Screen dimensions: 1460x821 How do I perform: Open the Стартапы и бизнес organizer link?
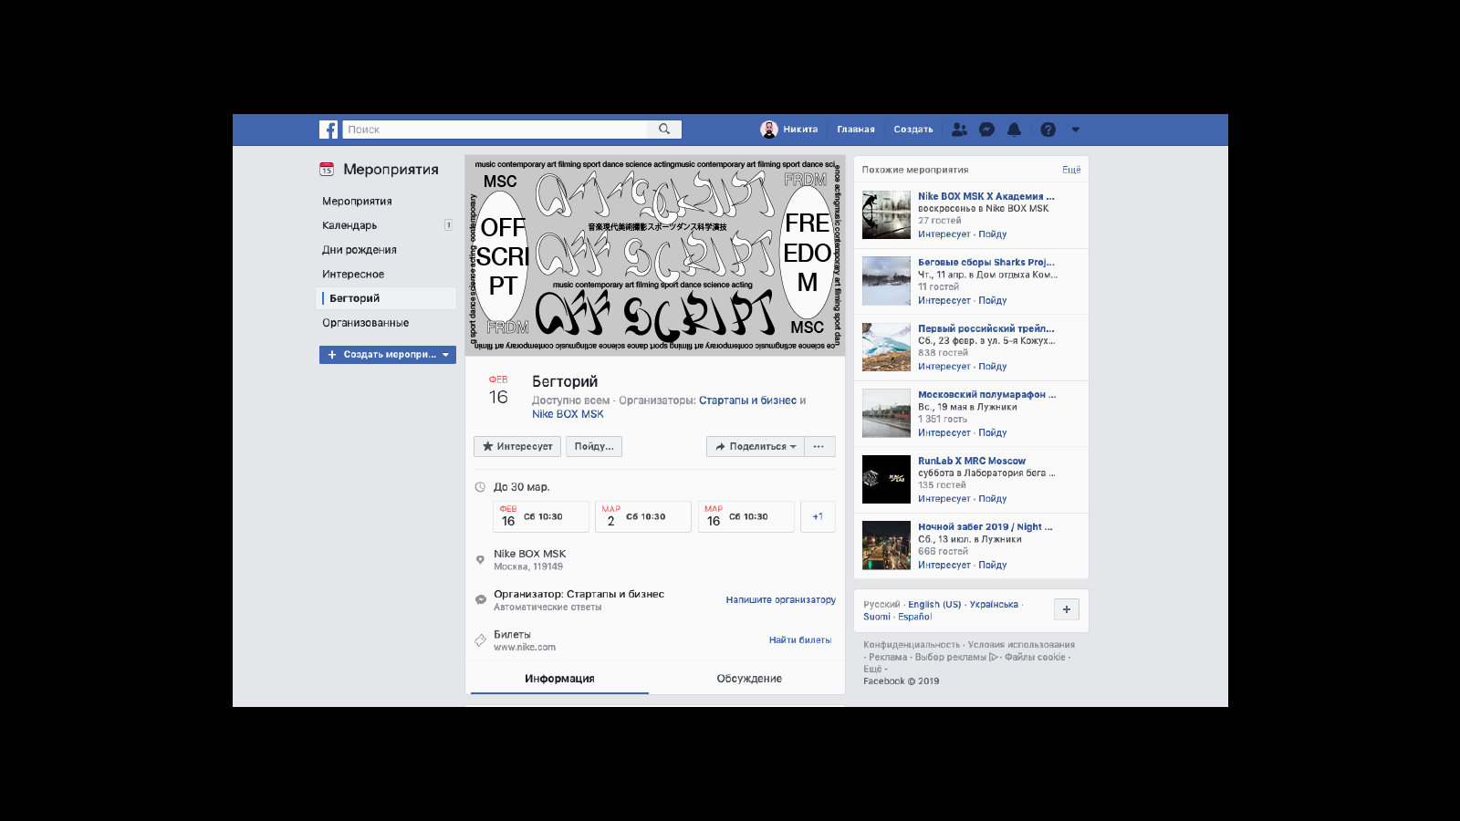point(747,400)
